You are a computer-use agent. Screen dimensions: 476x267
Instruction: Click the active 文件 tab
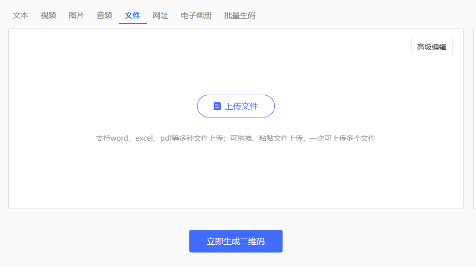coord(133,16)
